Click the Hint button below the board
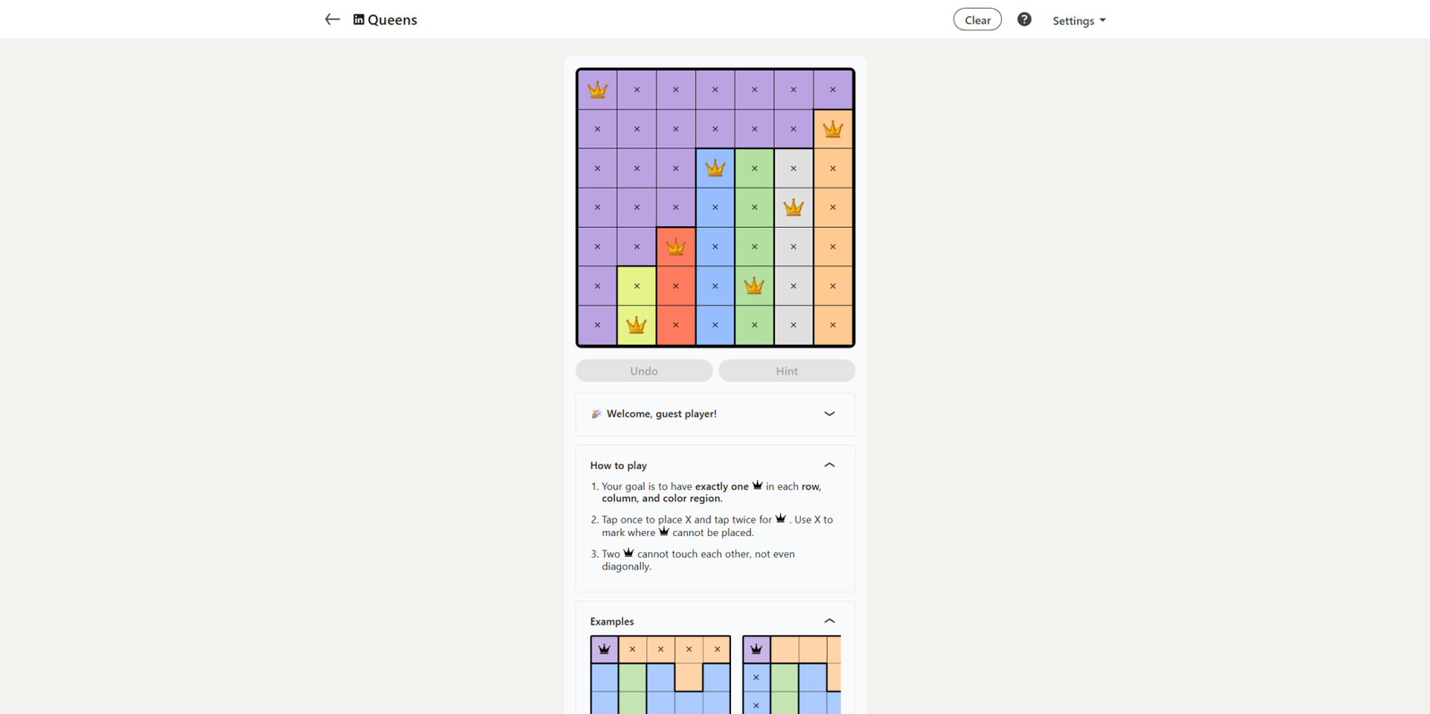Viewport: 1430px width, 714px height. 786,370
